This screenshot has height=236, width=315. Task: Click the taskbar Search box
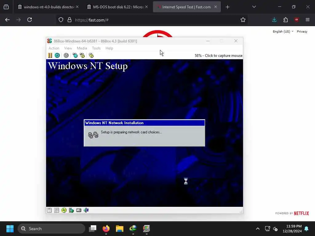pyautogui.click(x=51, y=229)
